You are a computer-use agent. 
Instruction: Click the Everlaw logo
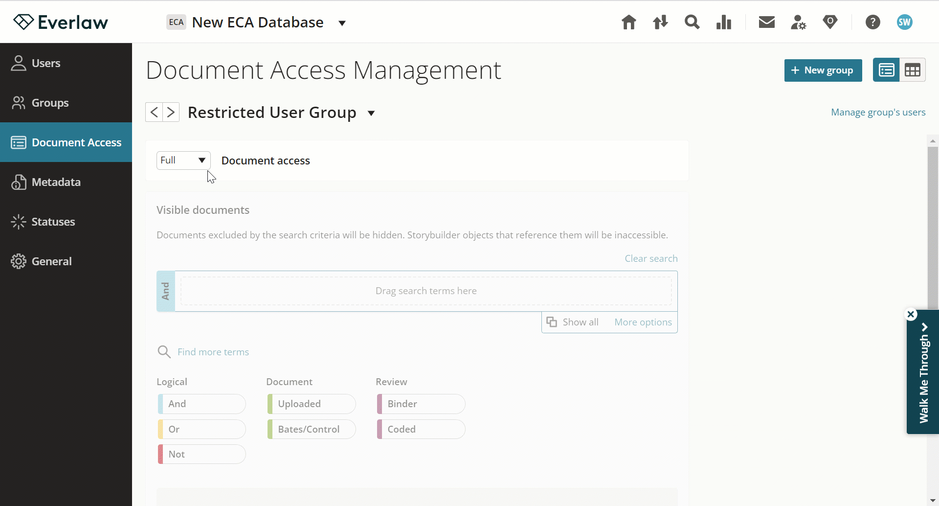[x=61, y=22]
